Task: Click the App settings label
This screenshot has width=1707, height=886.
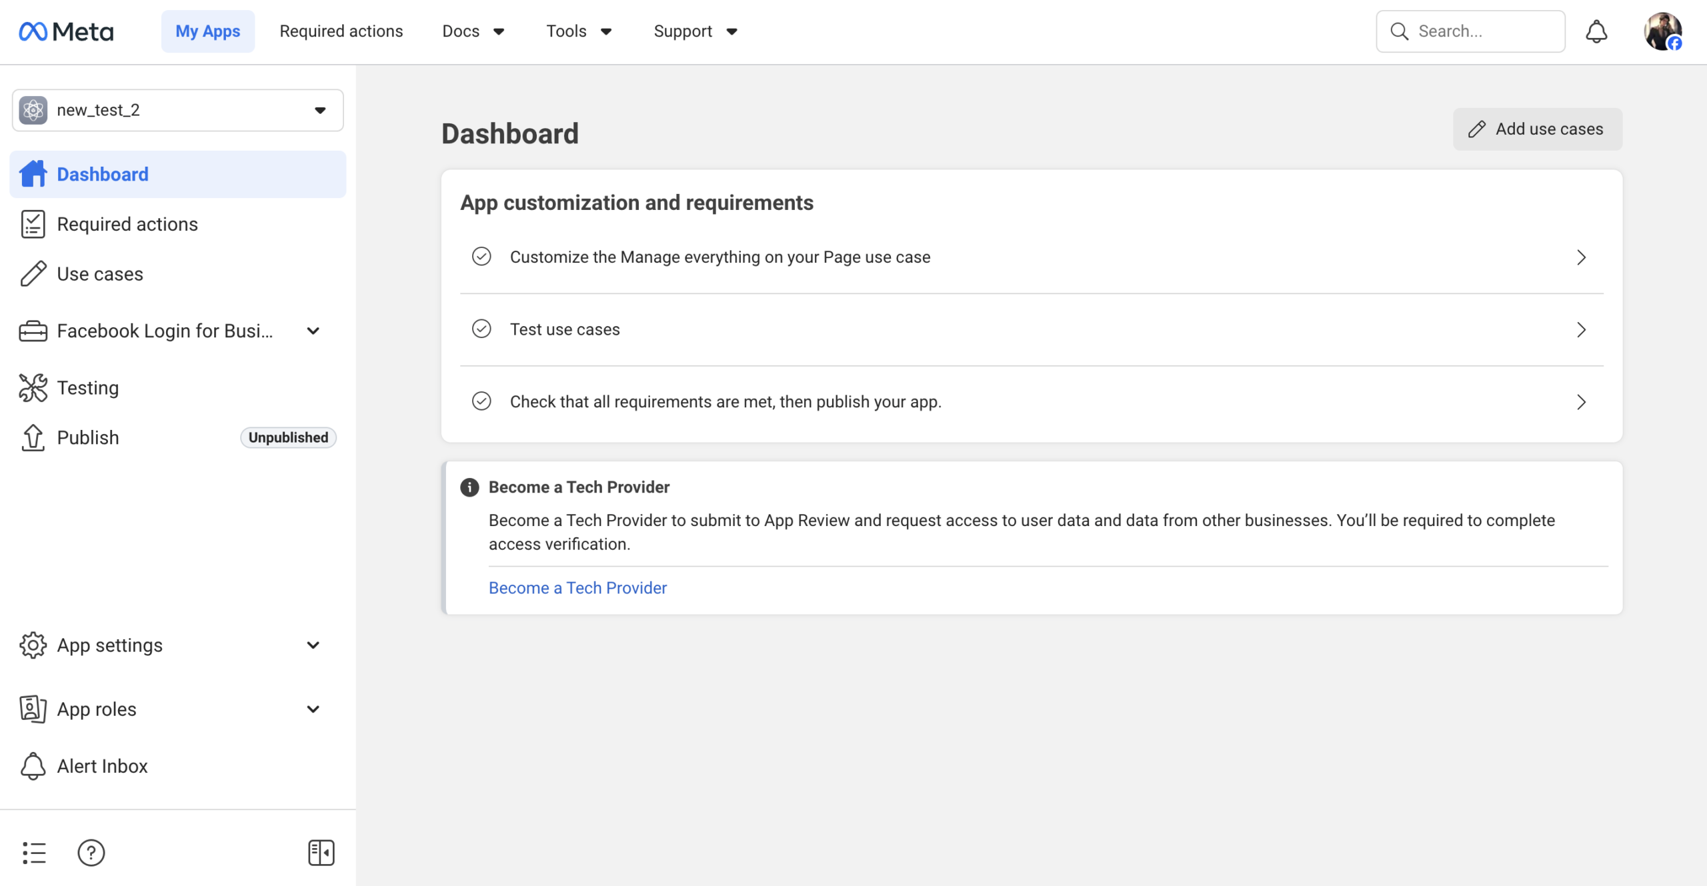Action: 109,645
